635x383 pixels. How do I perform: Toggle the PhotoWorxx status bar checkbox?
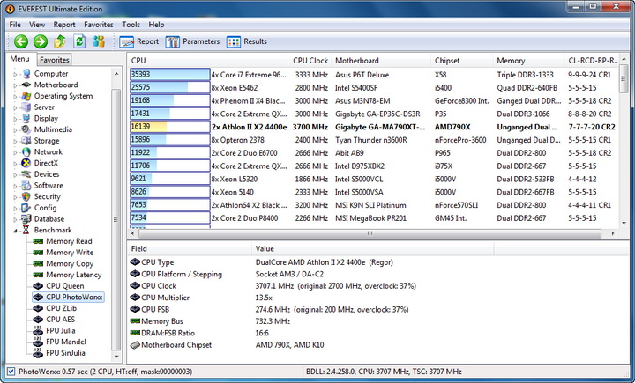point(11,372)
